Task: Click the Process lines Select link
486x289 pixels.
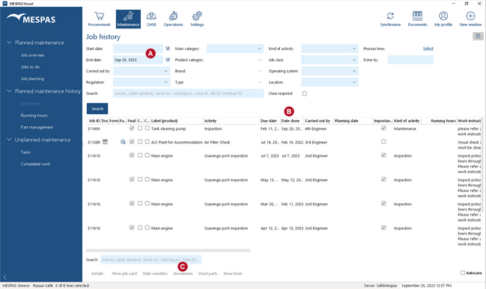Action: [x=428, y=49]
